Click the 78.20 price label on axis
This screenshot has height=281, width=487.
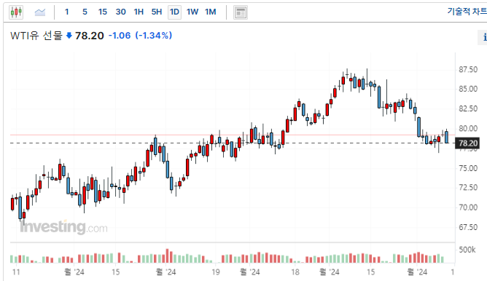click(x=468, y=143)
